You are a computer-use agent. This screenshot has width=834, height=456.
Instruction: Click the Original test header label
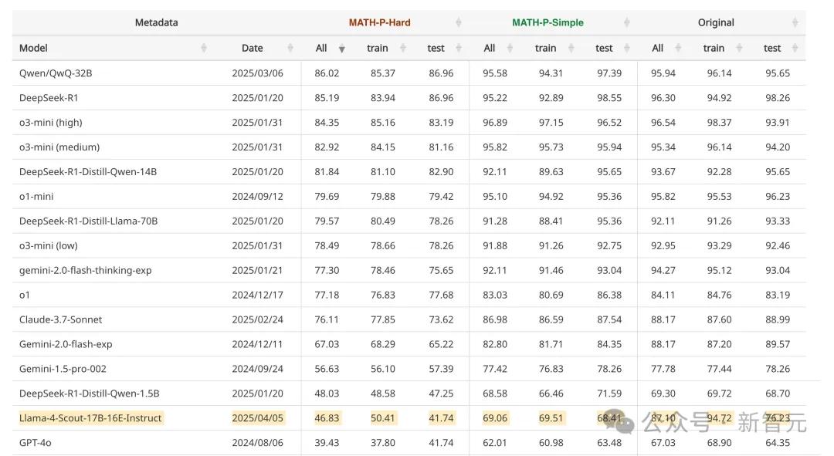click(x=772, y=48)
